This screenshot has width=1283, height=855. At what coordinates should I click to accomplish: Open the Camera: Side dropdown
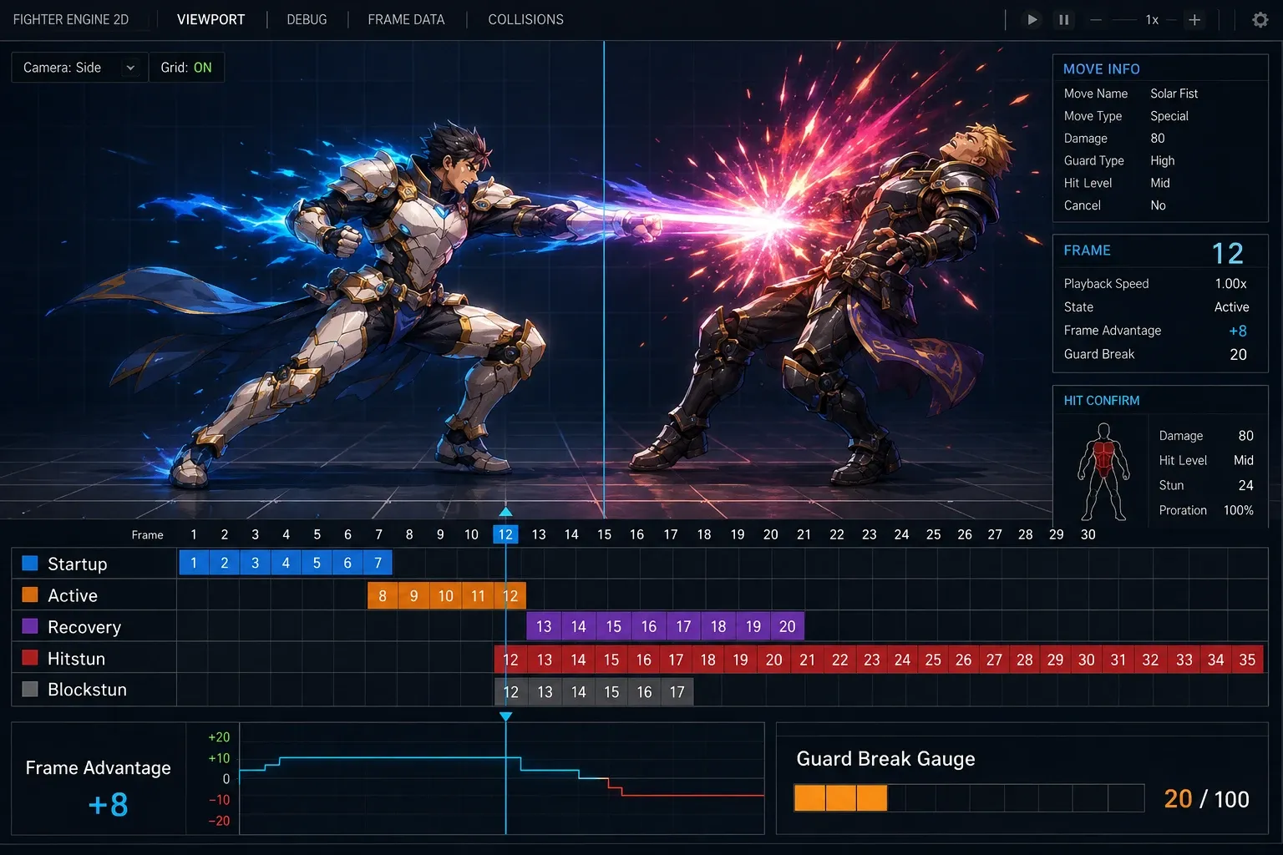tap(80, 68)
